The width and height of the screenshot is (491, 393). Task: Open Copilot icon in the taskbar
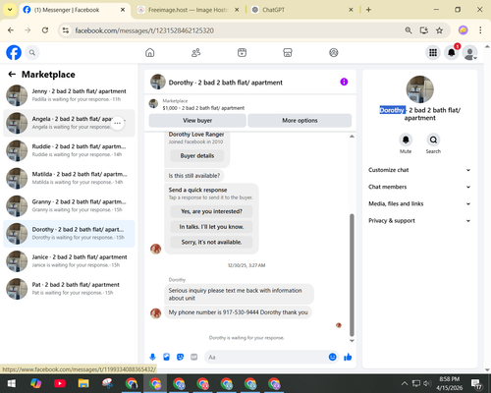click(35, 383)
